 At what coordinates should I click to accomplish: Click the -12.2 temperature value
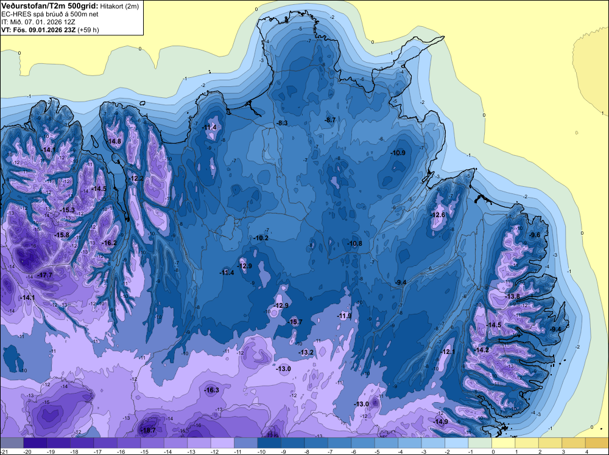(136, 178)
